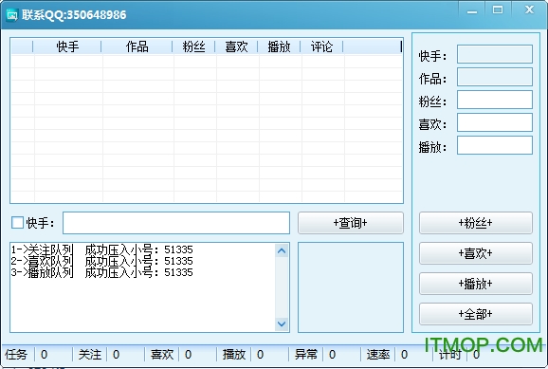548x369 pixels.
Task: Click the log box scroll-down arrow
Action: click(282, 323)
